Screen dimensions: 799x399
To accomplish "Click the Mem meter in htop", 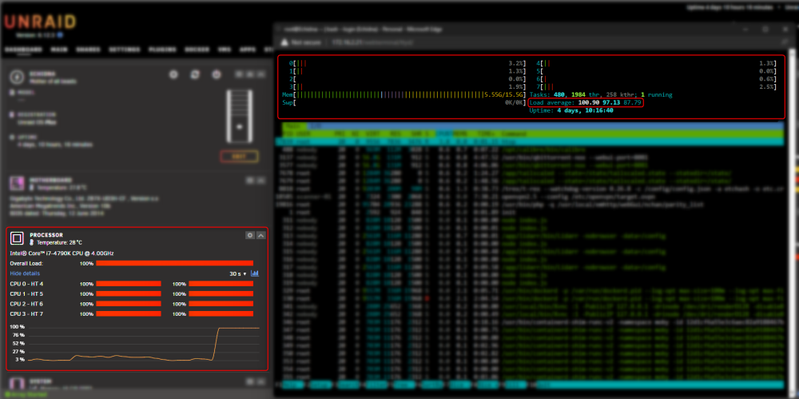I will (x=403, y=95).
